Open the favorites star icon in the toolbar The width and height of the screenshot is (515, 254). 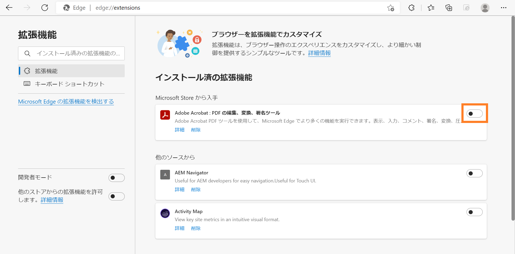[x=431, y=8]
